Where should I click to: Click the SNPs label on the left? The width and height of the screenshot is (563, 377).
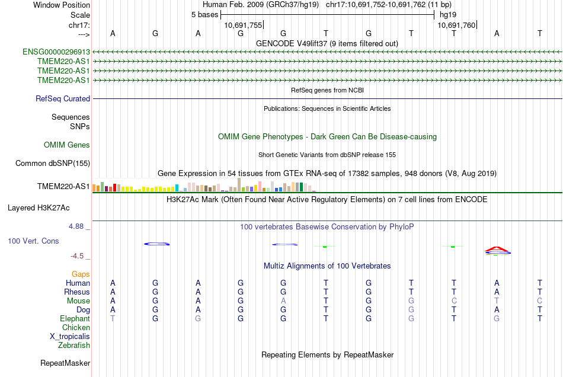click(x=80, y=127)
